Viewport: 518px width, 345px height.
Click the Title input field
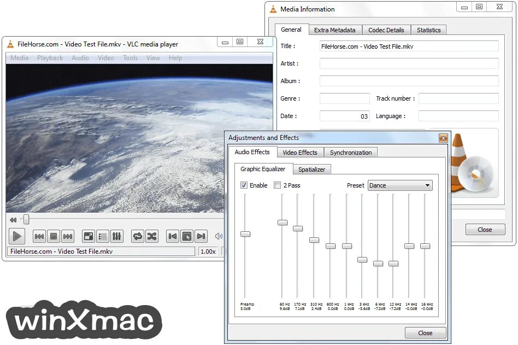pyautogui.click(x=409, y=46)
